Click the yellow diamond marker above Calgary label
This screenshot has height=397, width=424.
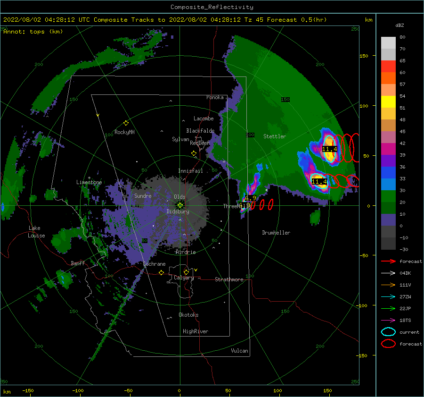[x=186, y=272]
